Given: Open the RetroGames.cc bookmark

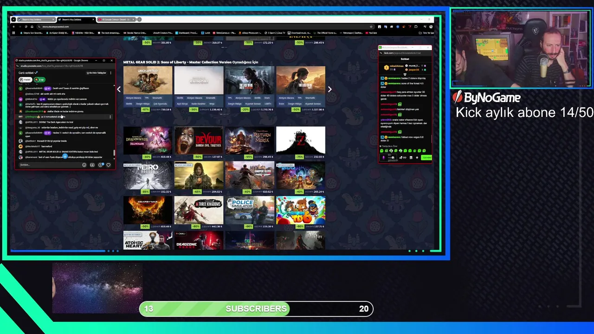Looking at the screenshot, I should [x=224, y=33].
